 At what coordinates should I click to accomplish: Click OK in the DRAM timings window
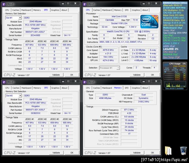point(152,153)
